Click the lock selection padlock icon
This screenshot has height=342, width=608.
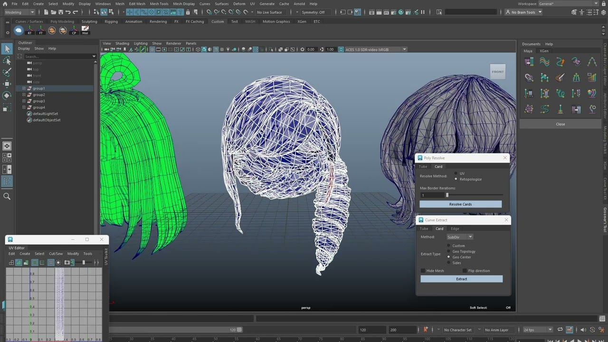pyautogui.click(x=188, y=12)
